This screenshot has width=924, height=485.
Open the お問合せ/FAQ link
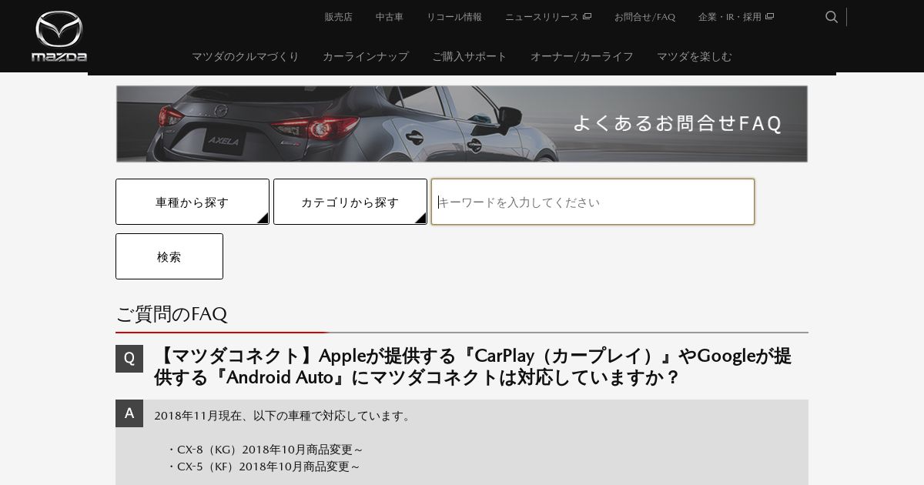pyautogui.click(x=644, y=17)
